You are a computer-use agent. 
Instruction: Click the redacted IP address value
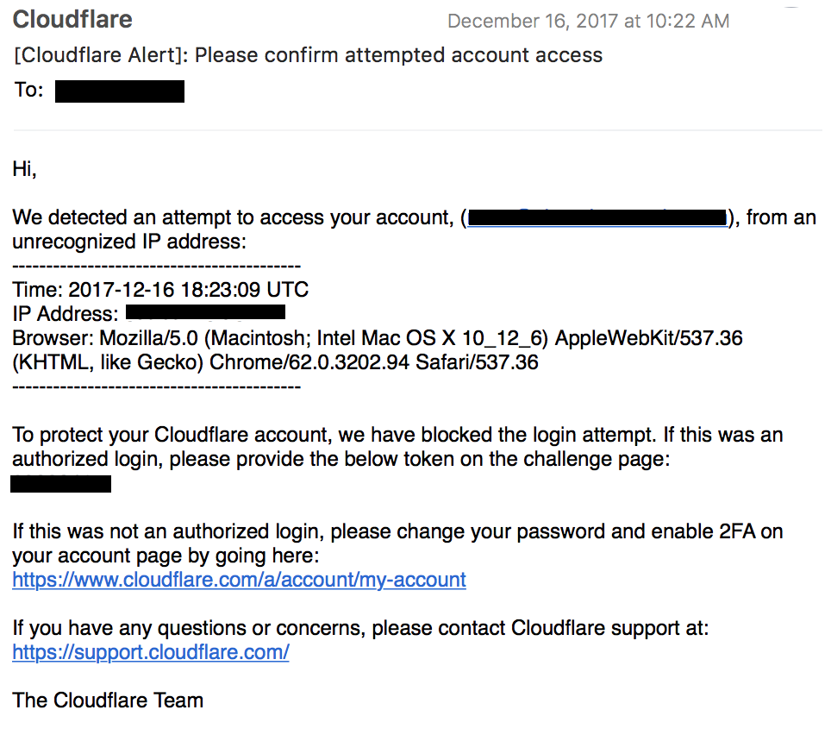[x=206, y=312]
